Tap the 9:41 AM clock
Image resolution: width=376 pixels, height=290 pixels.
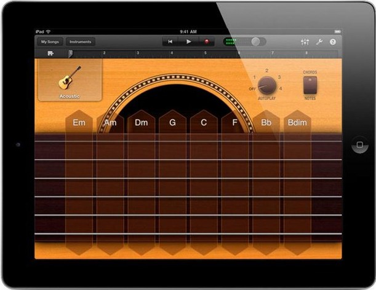tap(188, 31)
